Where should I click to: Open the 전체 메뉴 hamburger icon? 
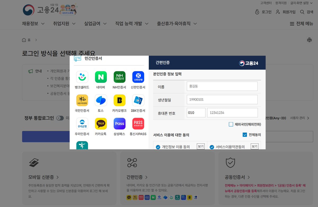click(292, 24)
